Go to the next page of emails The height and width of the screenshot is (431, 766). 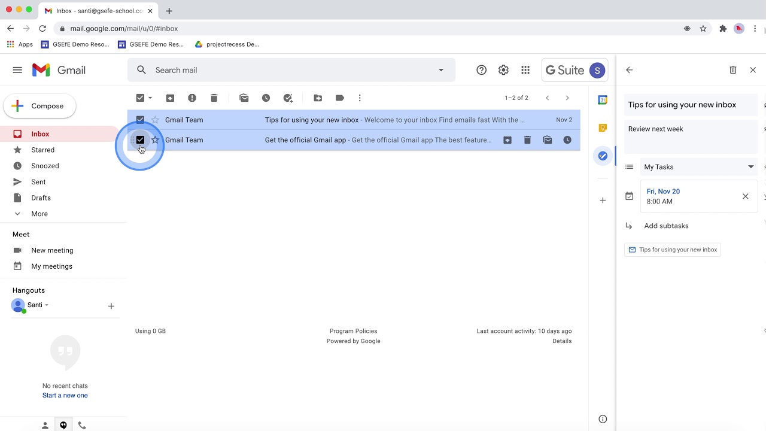click(x=567, y=98)
